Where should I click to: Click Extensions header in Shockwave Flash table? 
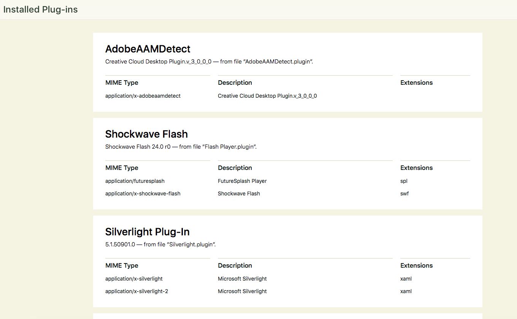tap(417, 168)
